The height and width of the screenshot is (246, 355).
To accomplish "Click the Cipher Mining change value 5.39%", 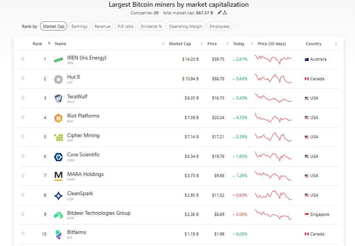I will point(241,137).
